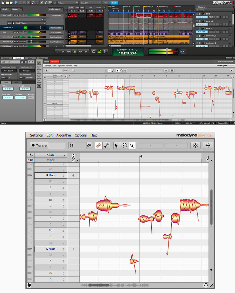Open the Snap Off dropdown
The image size is (235, 293).
(90, 3)
